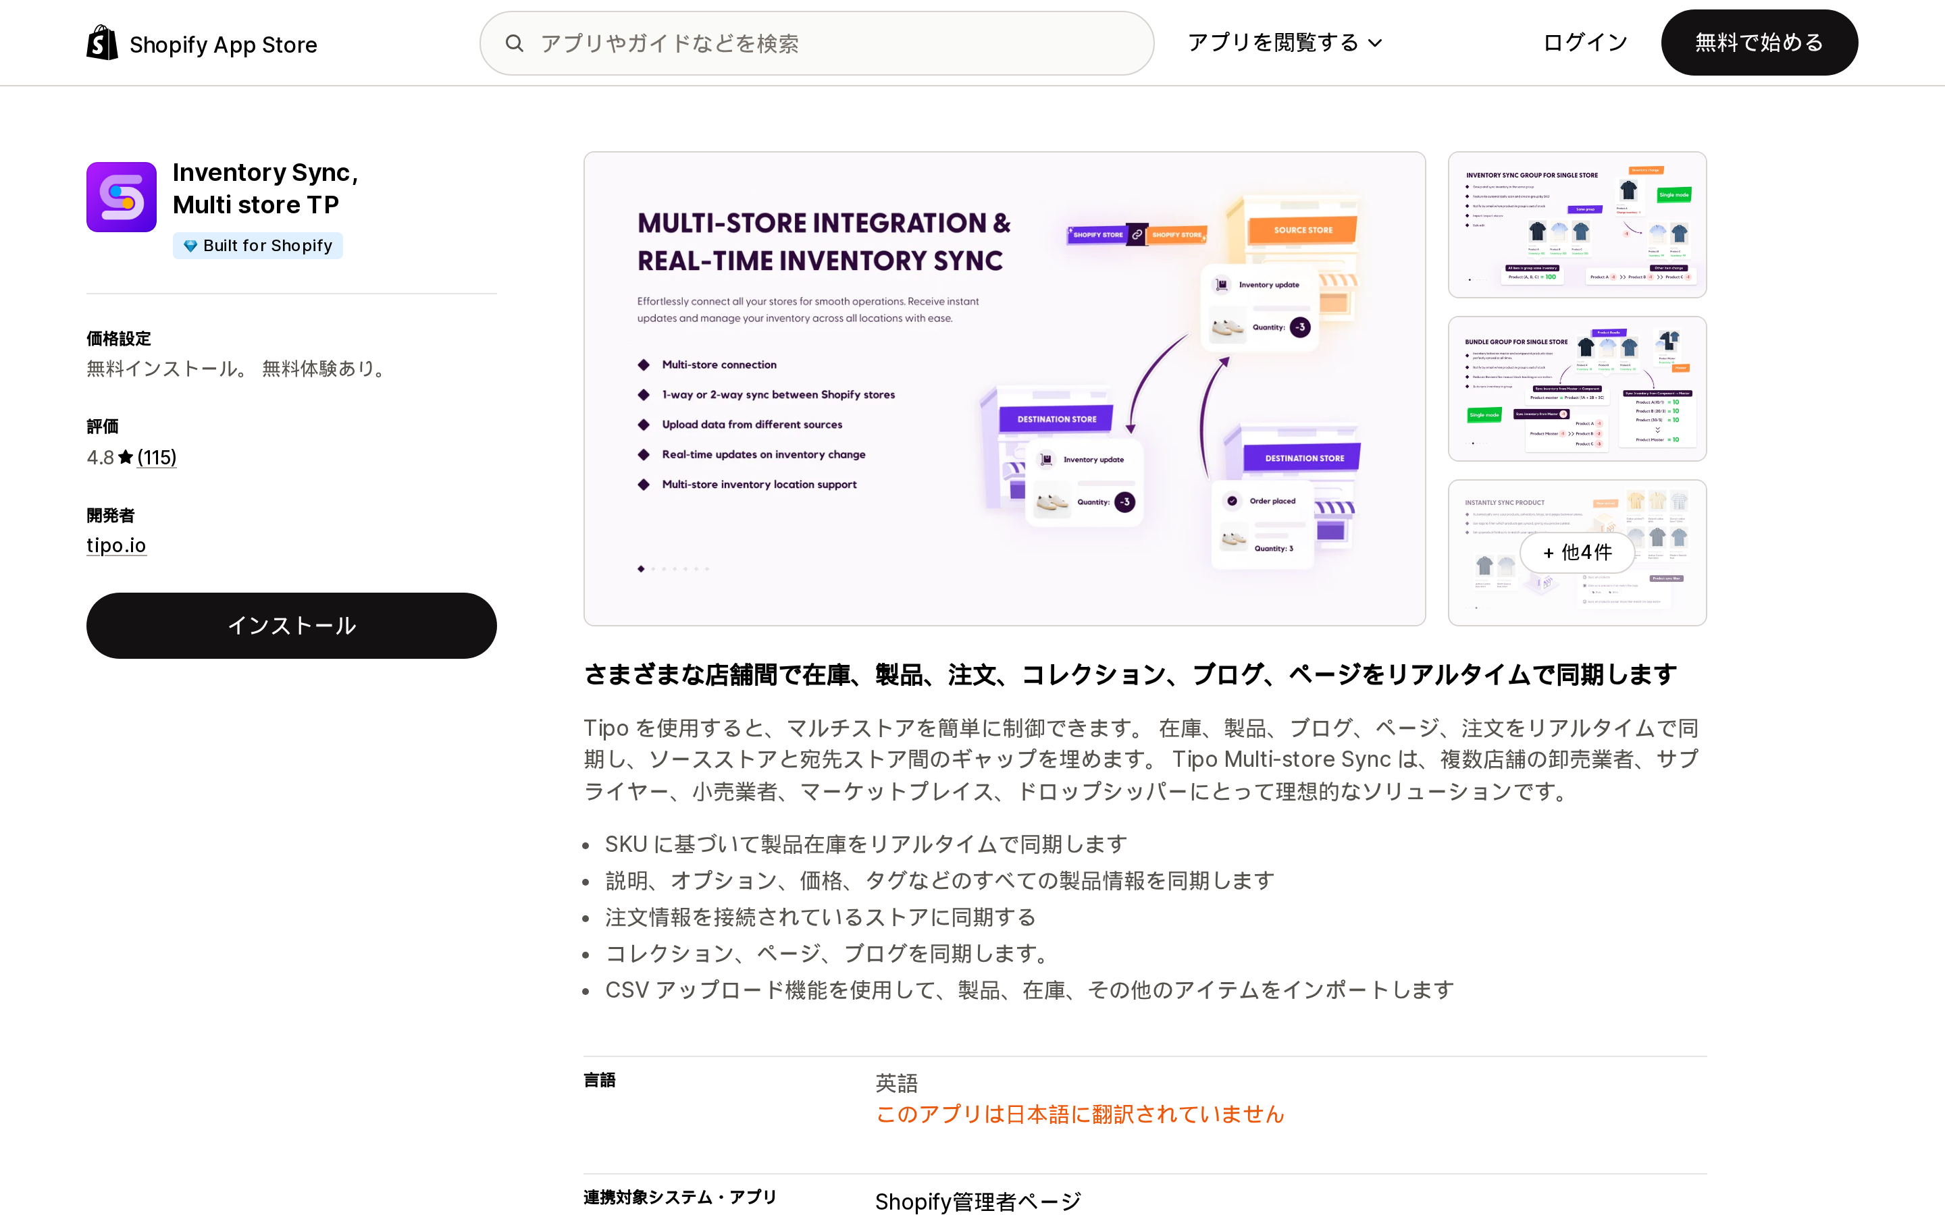Click the search magnifier icon

[x=515, y=43]
